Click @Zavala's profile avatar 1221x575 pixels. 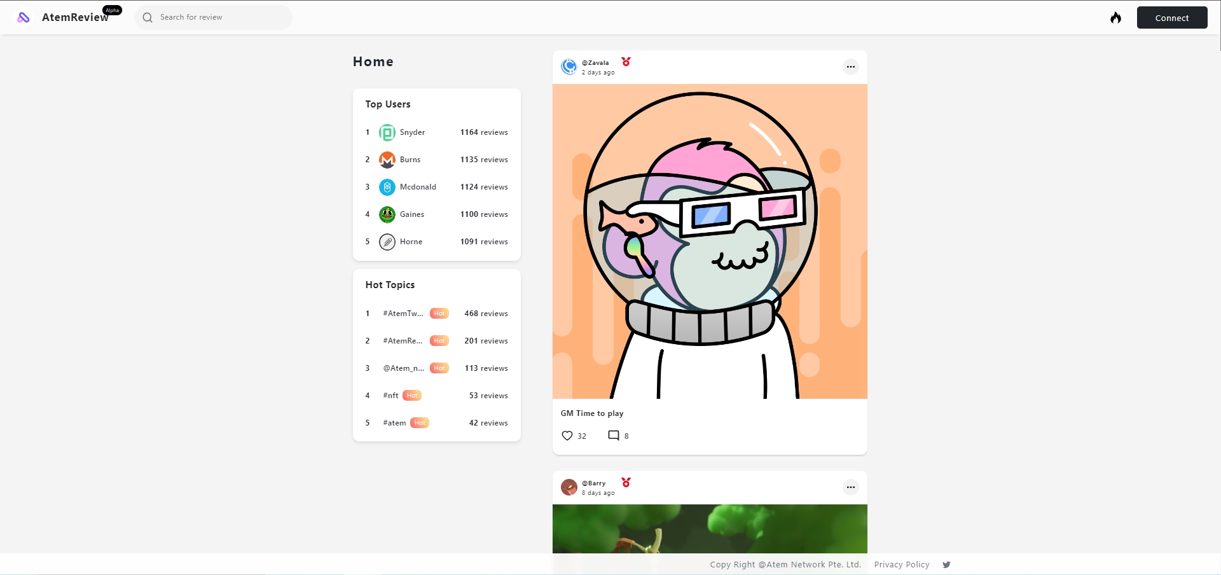coord(569,67)
